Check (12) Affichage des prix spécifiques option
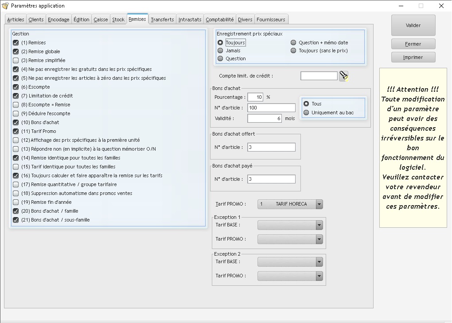 point(16,140)
